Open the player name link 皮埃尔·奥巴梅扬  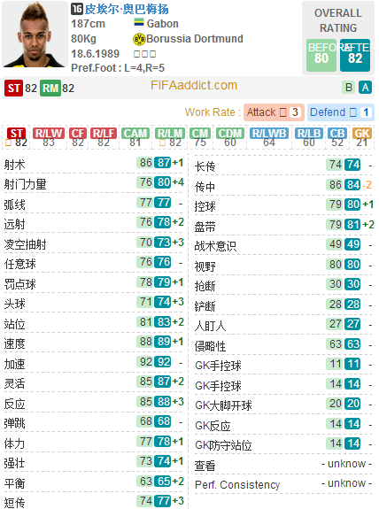point(127,9)
